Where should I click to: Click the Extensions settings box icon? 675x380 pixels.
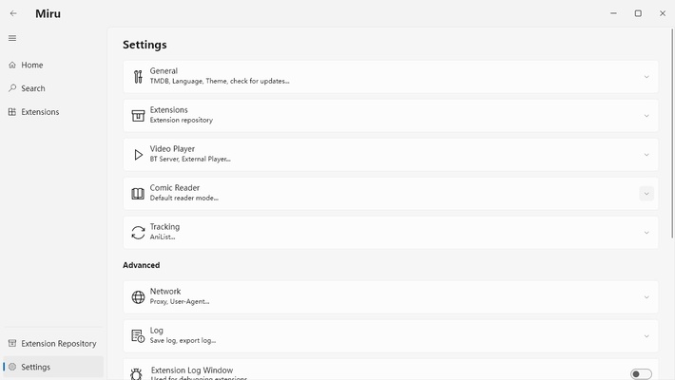coord(138,116)
